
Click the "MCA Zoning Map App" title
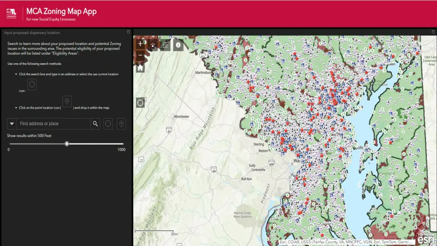[x=61, y=12]
